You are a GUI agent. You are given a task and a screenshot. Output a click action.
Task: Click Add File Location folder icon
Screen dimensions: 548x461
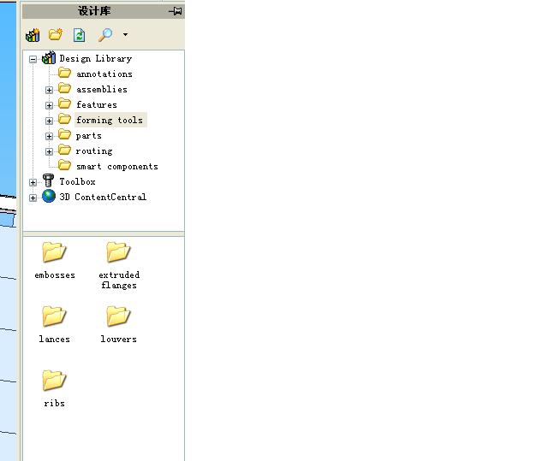tap(55, 34)
